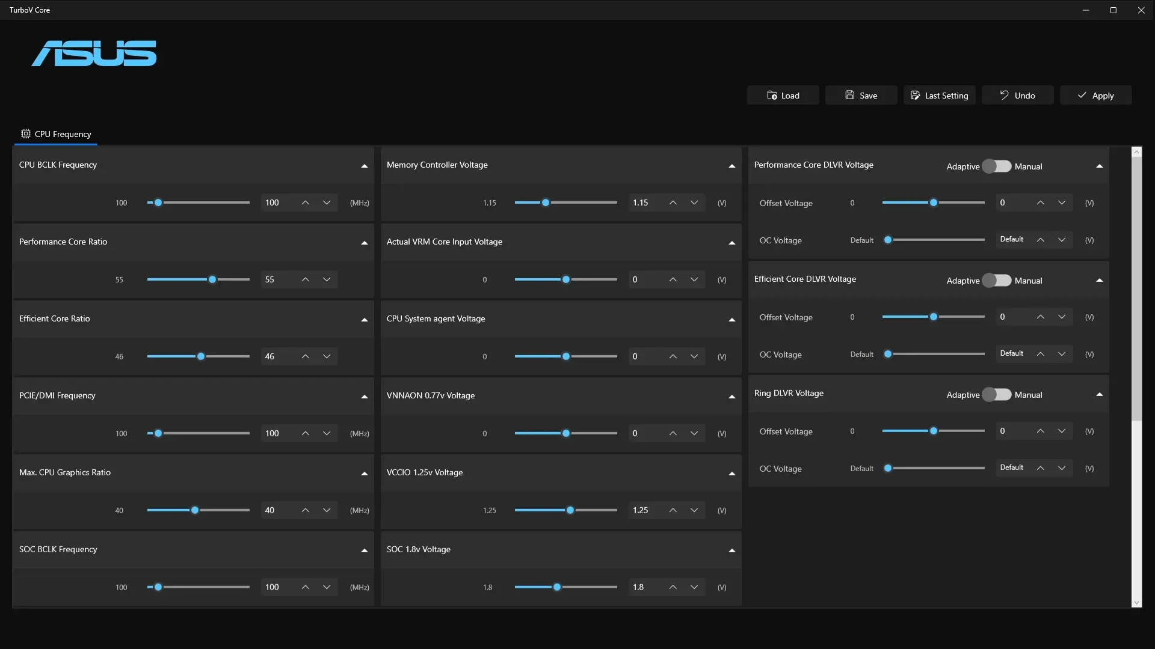Click the vertical scrollbar down arrow
The width and height of the screenshot is (1155, 649).
click(1136, 603)
